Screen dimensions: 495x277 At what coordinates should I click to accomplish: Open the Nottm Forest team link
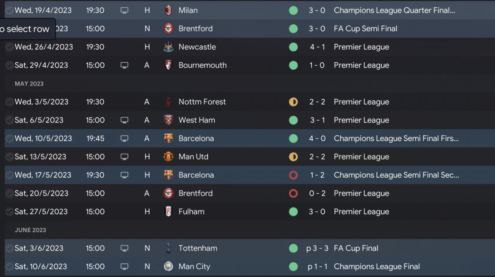(x=202, y=102)
